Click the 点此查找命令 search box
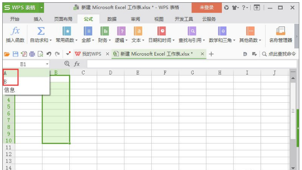Screen dimensions: 302x170 click(x=279, y=54)
